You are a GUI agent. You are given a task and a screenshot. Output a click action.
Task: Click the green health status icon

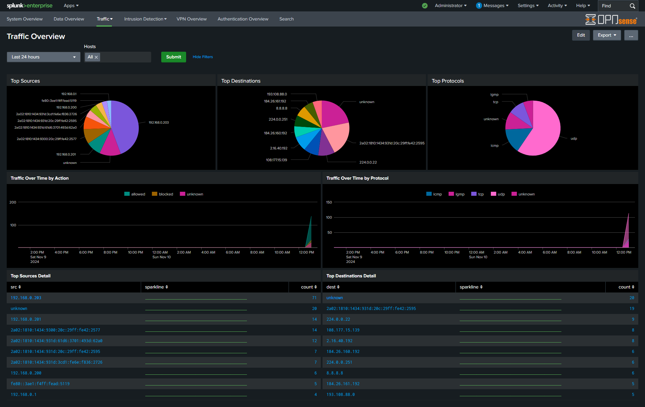pos(424,6)
